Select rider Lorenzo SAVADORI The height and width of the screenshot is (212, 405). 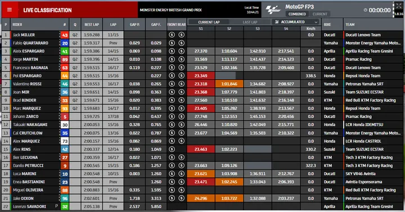29,206
